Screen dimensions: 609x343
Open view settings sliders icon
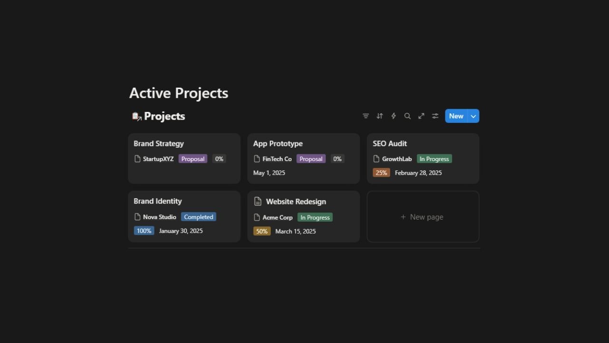(x=435, y=116)
